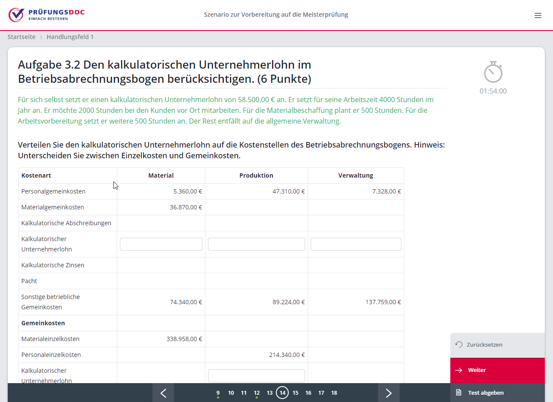Open the Startseite breadcrumb link
The width and height of the screenshot is (553, 402).
click(x=21, y=37)
